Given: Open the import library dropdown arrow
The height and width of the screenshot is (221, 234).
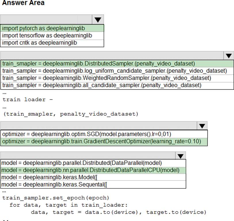Looking at the screenshot, I should pyautogui.click(x=98, y=20).
